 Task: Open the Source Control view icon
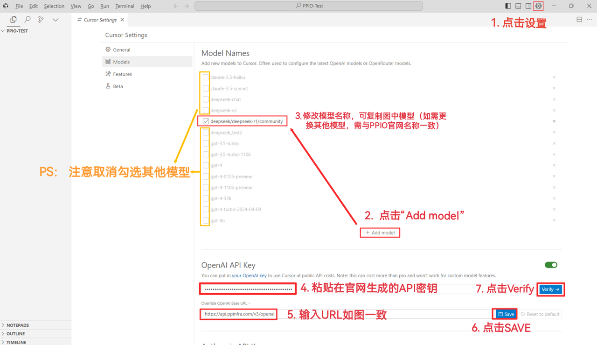click(x=41, y=20)
